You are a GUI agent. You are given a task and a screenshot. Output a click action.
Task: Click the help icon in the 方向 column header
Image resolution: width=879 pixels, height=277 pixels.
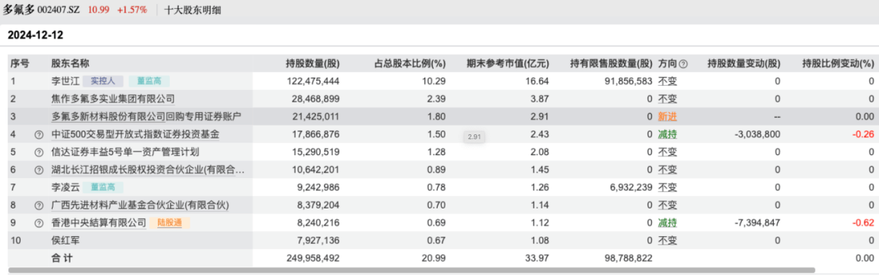click(683, 64)
